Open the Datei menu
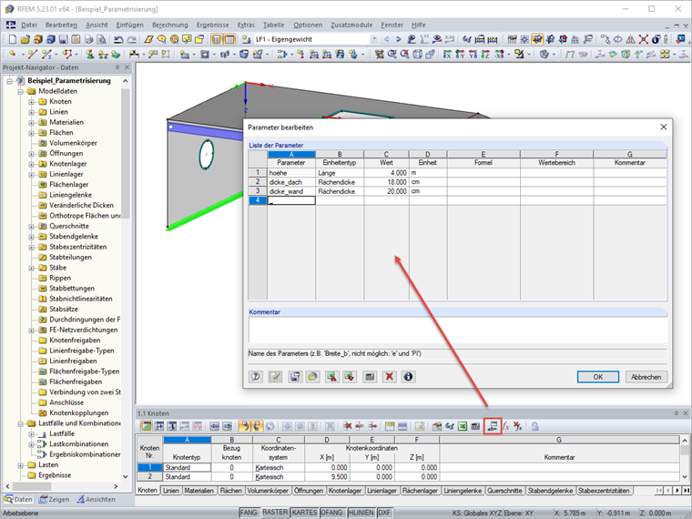692x519 pixels. [29, 25]
